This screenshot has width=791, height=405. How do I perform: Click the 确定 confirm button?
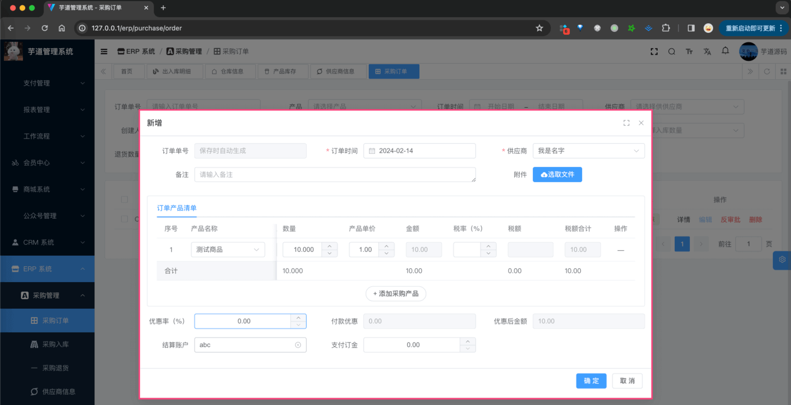coord(591,381)
